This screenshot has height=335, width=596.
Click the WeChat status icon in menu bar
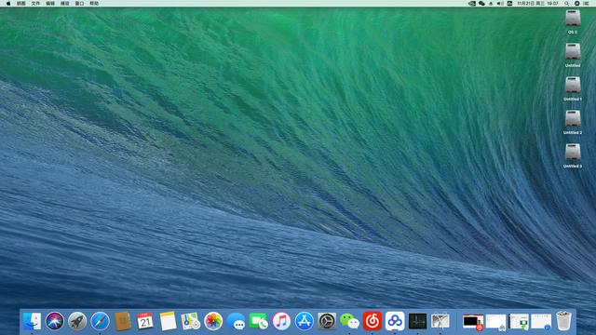tap(481, 4)
